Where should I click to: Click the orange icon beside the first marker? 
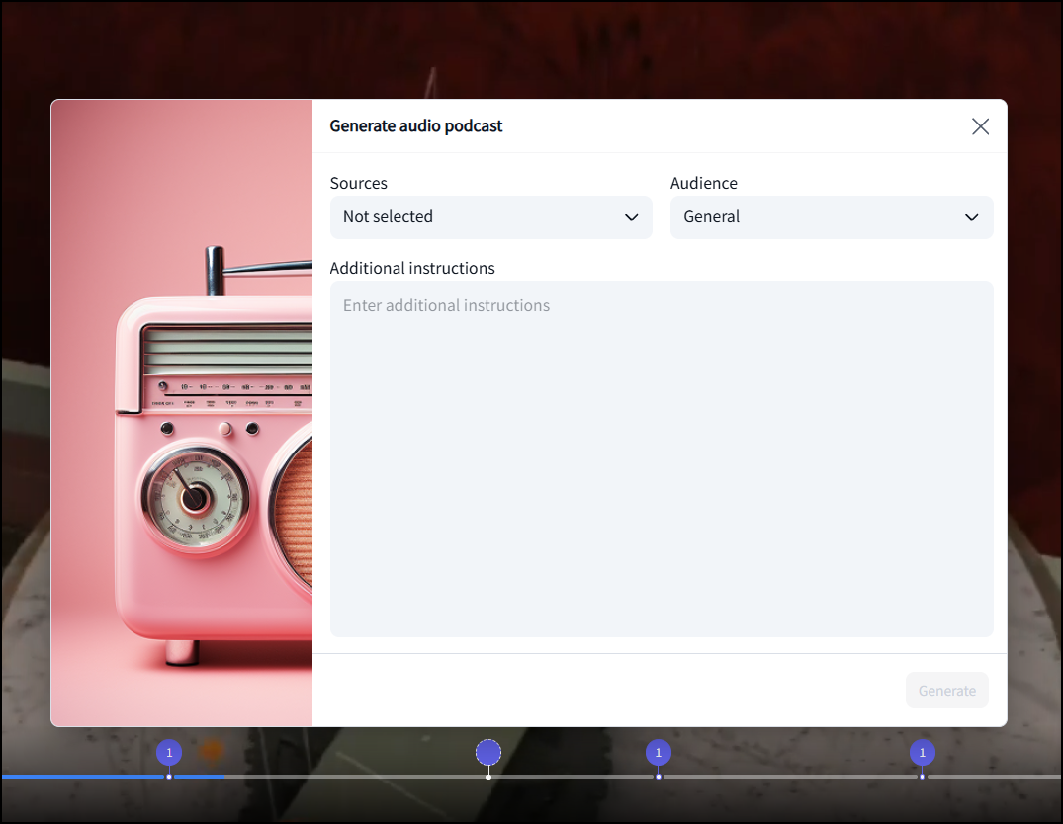point(212,752)
